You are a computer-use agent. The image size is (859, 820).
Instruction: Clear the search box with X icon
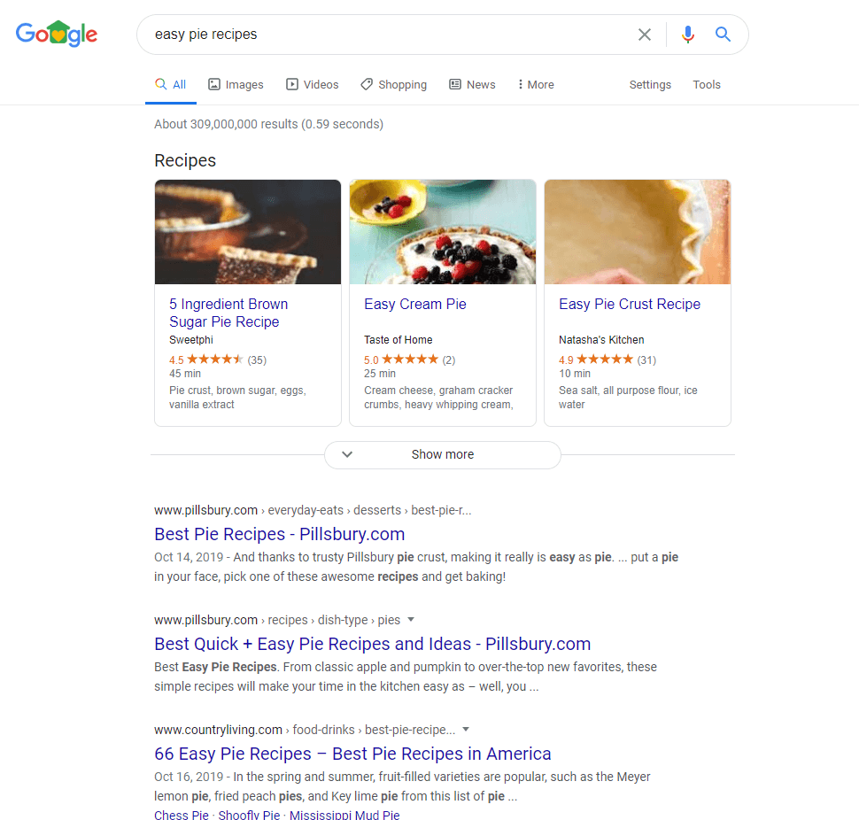coord(645,35)
